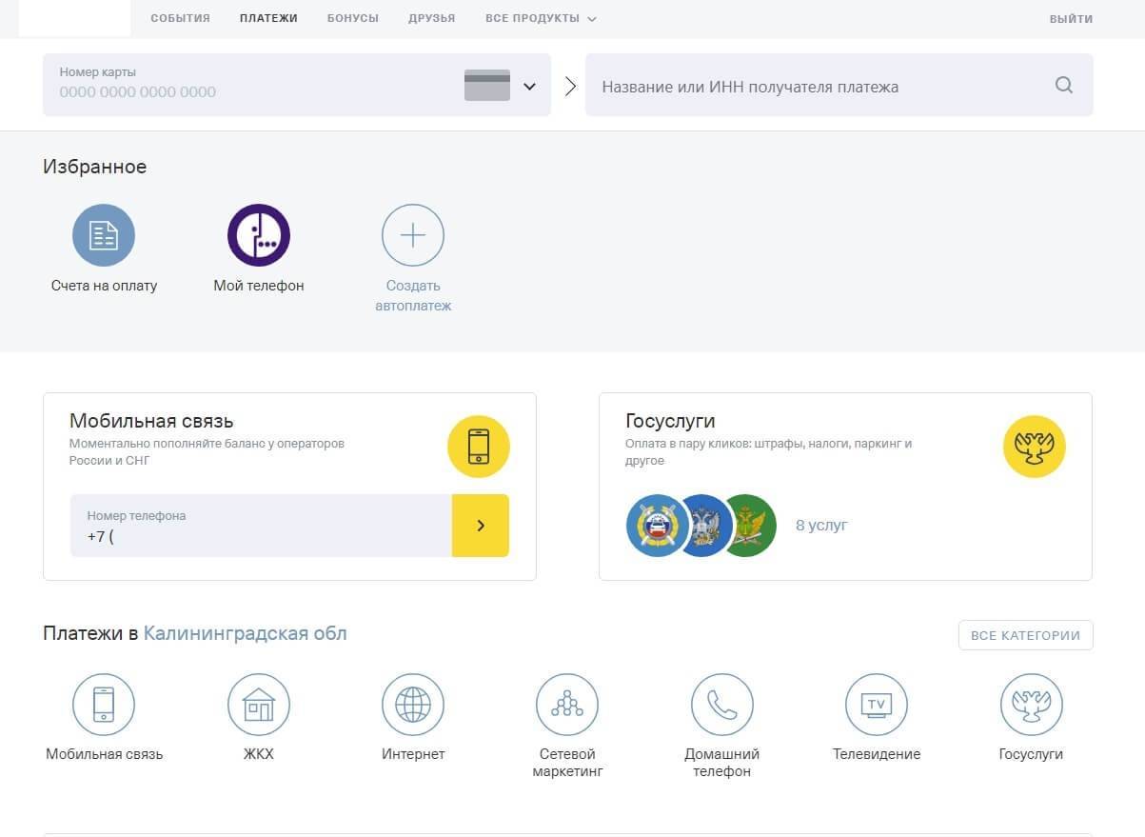This screenshot has height=837, width=1145.
Task: Click the plus icon to create autopayment
Action: click(x=412, y=235)
